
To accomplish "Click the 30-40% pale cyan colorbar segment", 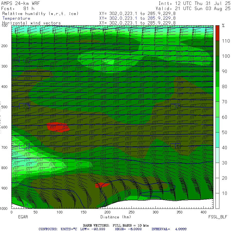I will pyautogui.click(x=217, y=155).
